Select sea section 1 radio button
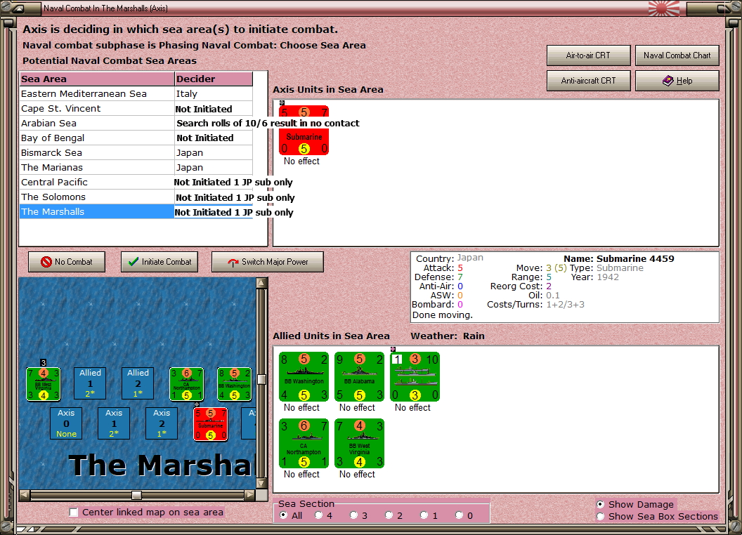This screenshot has height=535, width=742. pos(424,515)
